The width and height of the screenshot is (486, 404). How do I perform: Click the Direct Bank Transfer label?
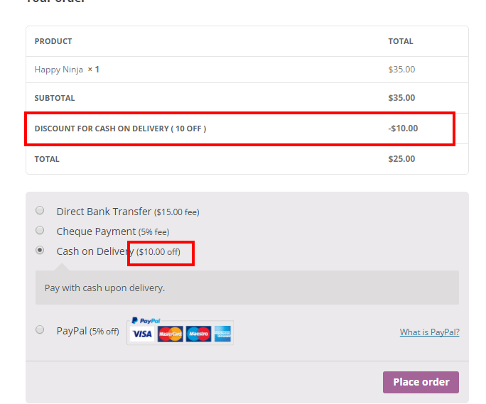point(104,212)
